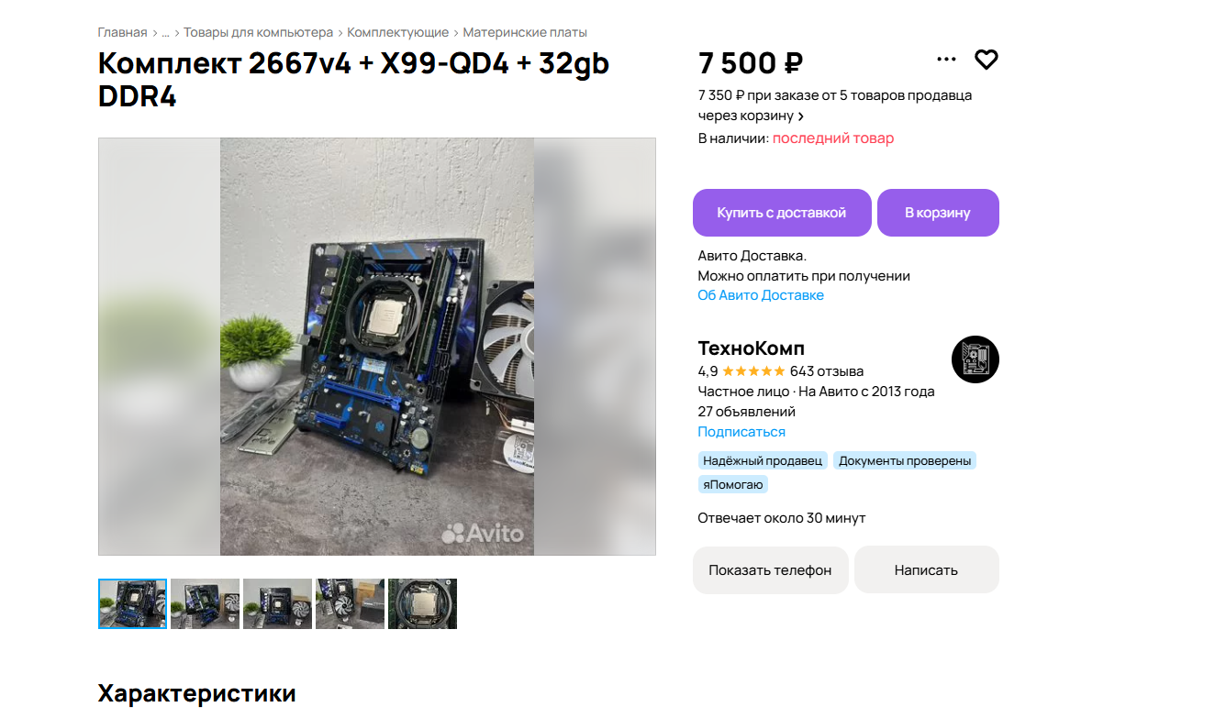Select the fifth thumbnail showing CPU socket
The height and width of the screenshot is (718, 1215).
422,603
